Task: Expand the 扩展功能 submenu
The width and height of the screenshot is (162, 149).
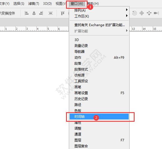Action: (x=99, y=31)
